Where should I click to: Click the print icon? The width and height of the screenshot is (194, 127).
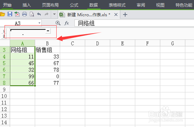click(x=25, y=14)
